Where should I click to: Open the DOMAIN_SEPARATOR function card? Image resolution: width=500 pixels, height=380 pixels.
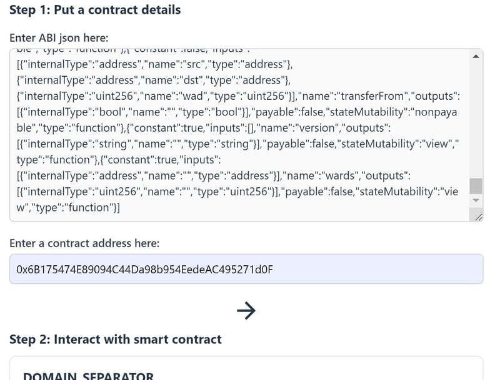point(88,375)
